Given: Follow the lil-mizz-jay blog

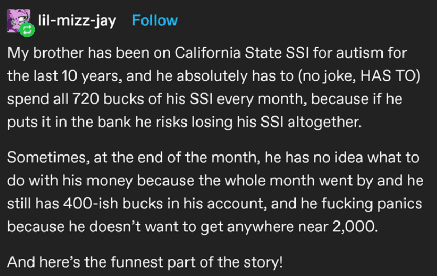Looking at the screenshot, I should coord(155,20).
